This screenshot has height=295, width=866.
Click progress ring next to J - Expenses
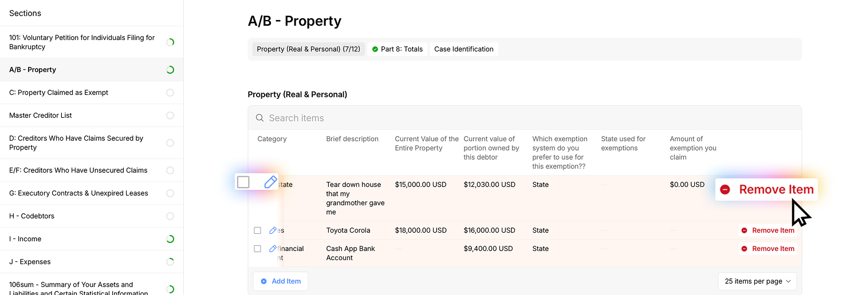pos(170,262)
